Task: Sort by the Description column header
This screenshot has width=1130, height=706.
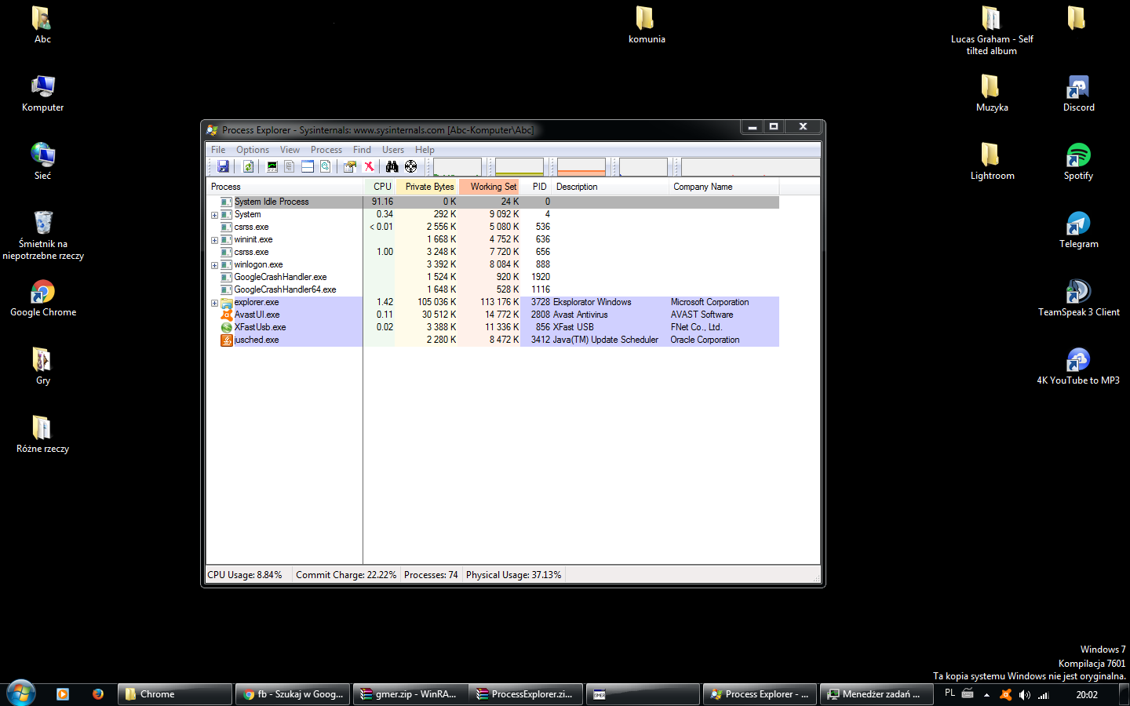Action: [611, 187]
